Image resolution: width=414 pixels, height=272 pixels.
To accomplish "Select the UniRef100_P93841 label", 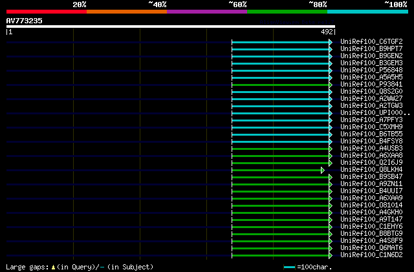I will point(371,85).
